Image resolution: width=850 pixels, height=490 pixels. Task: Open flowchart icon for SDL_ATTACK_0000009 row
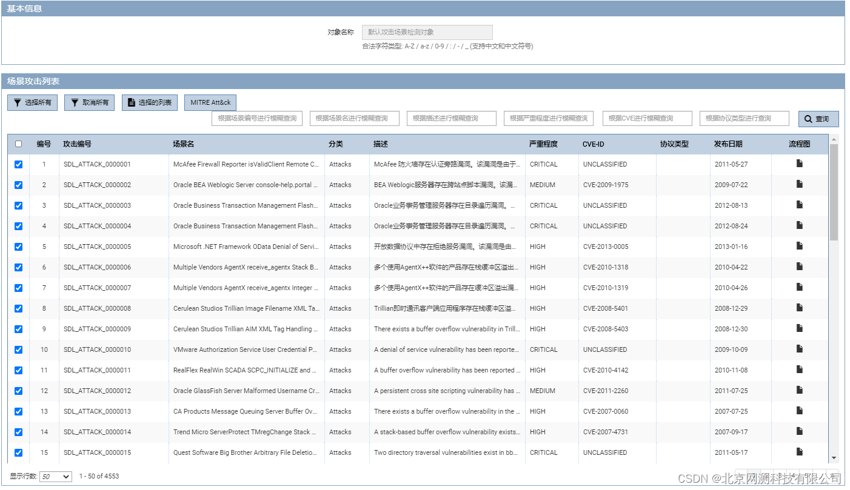(x=800, y=328)
